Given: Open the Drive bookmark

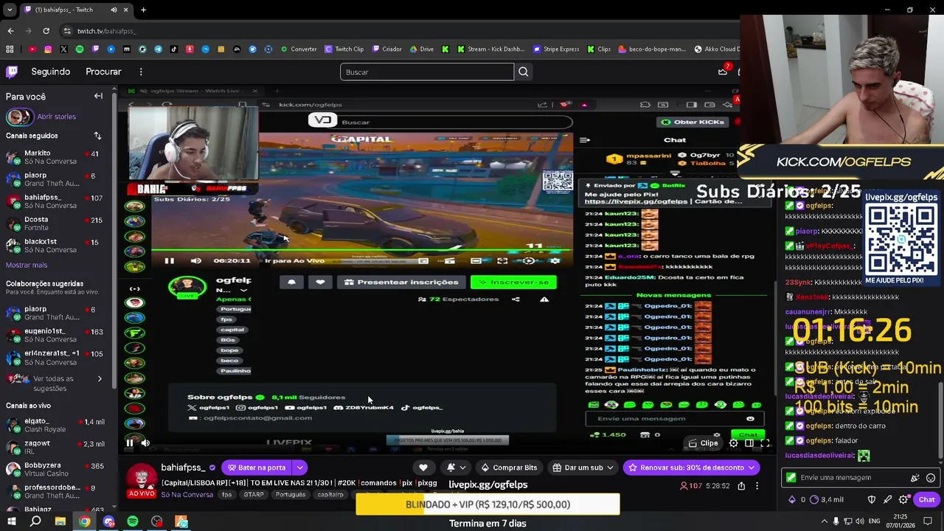Looking at the screenshot, I should 421,49.
